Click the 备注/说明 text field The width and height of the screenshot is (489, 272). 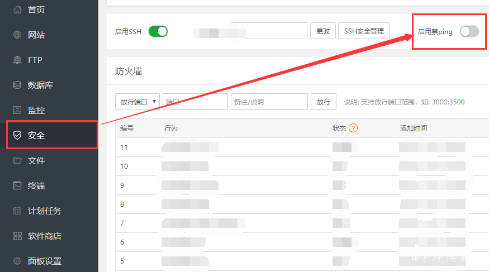point(269,102)
